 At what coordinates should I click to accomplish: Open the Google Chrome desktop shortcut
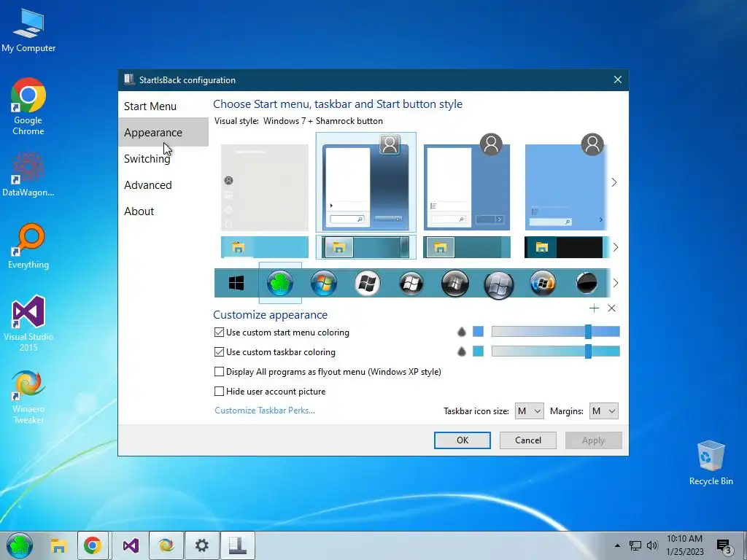point(28,106)
